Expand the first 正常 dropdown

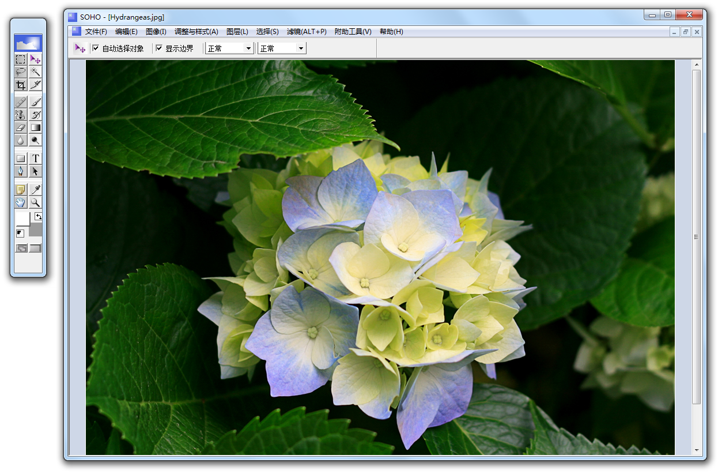coord(248,48)
